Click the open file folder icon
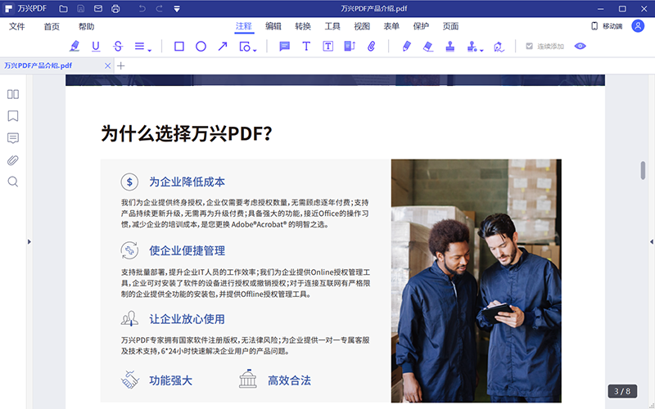 (63, 8)
